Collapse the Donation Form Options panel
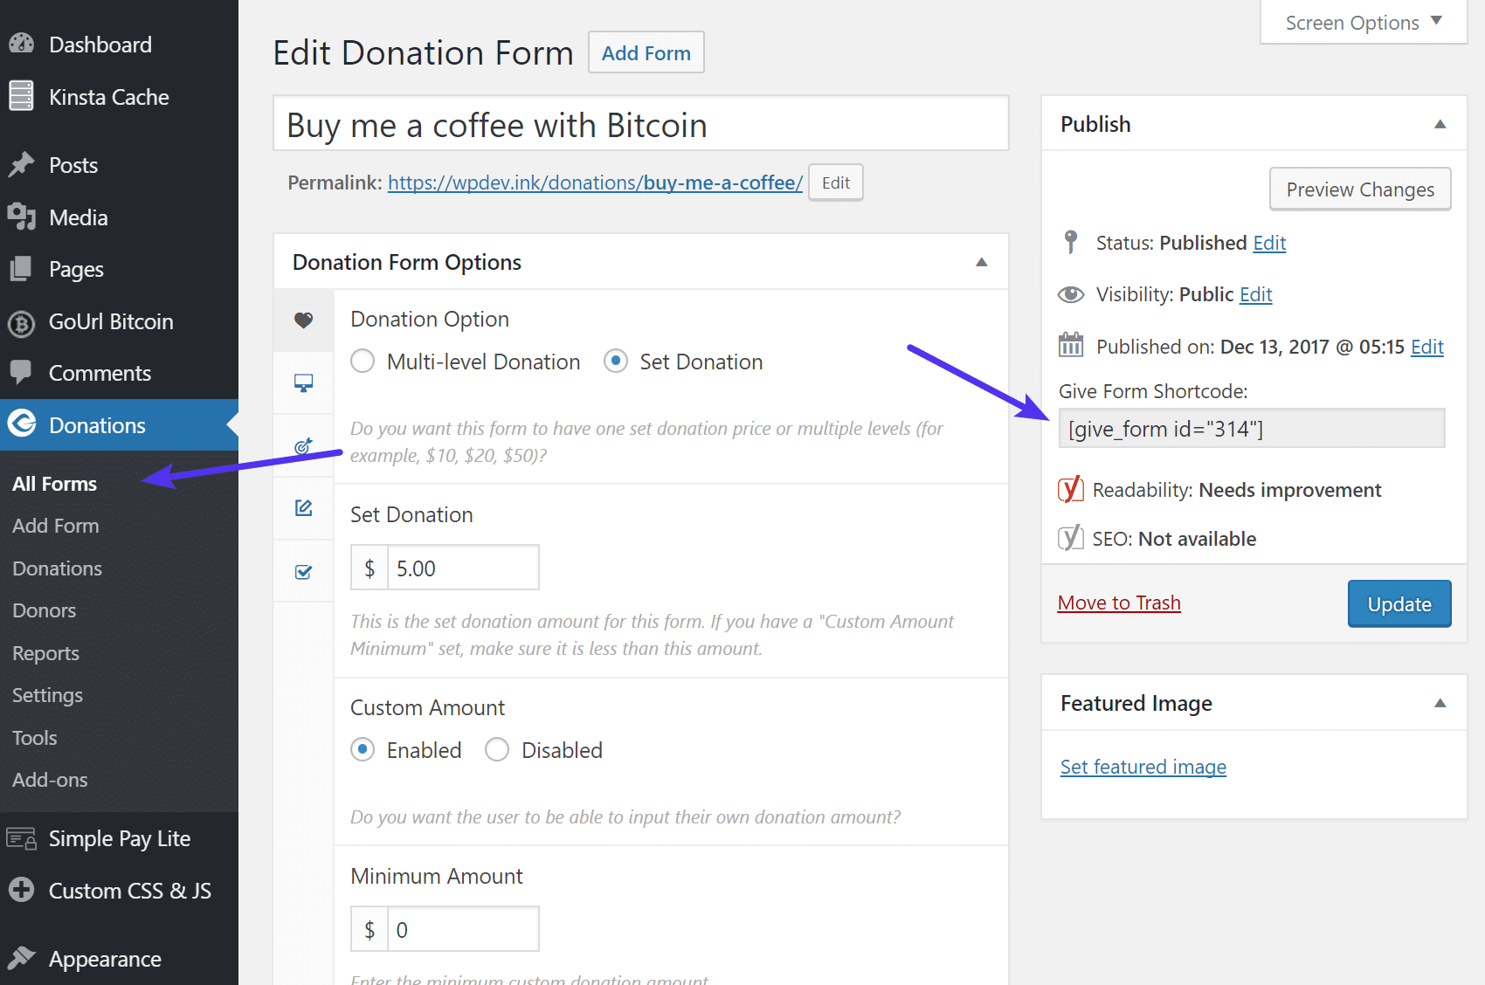Screen dimensions: 1485x985 tap(981, 263)
